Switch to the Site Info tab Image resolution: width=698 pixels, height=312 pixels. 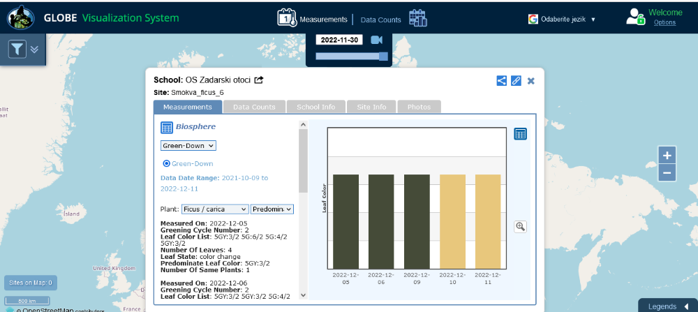371,107
